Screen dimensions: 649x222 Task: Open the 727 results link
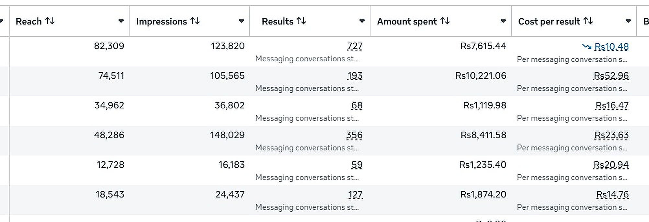(355, 46)
